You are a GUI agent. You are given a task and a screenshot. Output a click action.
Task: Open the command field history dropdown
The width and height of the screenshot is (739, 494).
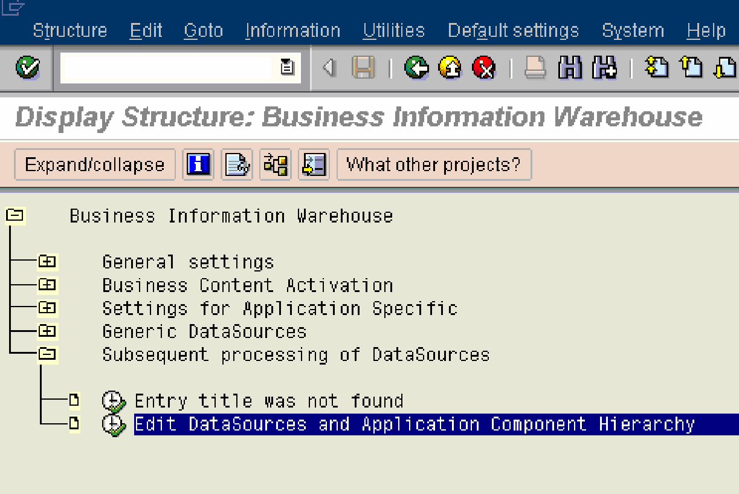click(x=287, y=67)
